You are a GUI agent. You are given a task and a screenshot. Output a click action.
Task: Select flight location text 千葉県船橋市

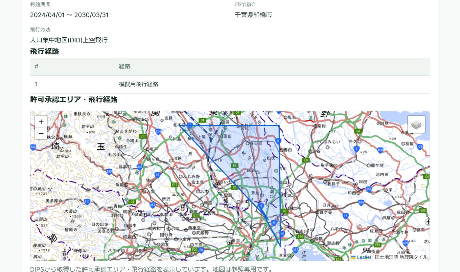(253, 15)
